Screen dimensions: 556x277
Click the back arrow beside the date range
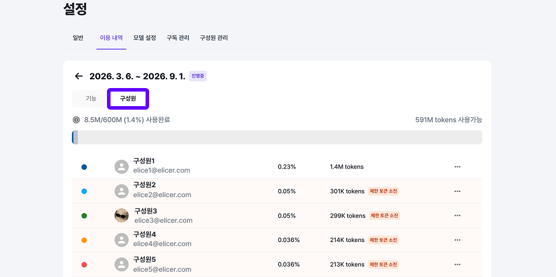79,76
